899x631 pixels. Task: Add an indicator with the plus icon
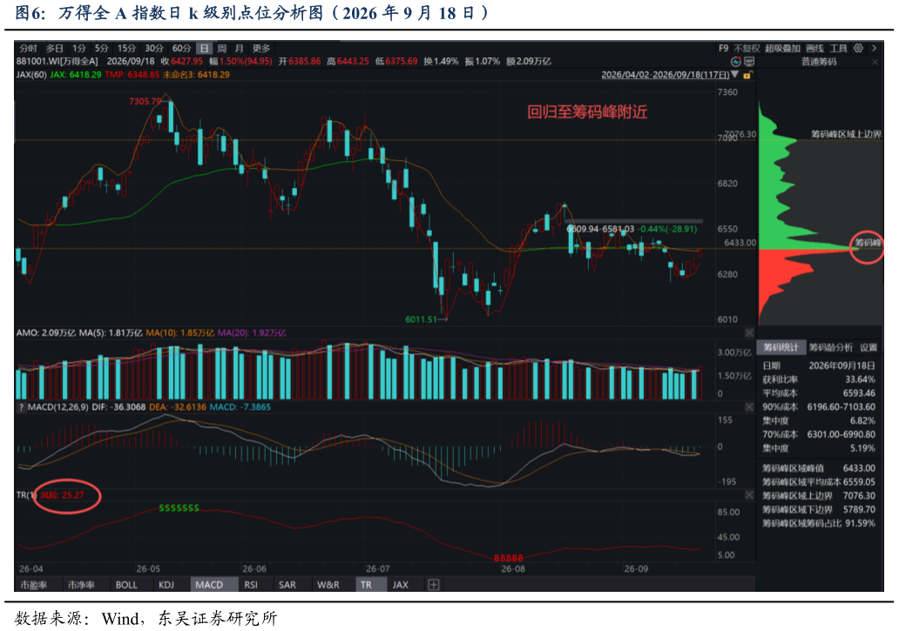click(434, 585)
